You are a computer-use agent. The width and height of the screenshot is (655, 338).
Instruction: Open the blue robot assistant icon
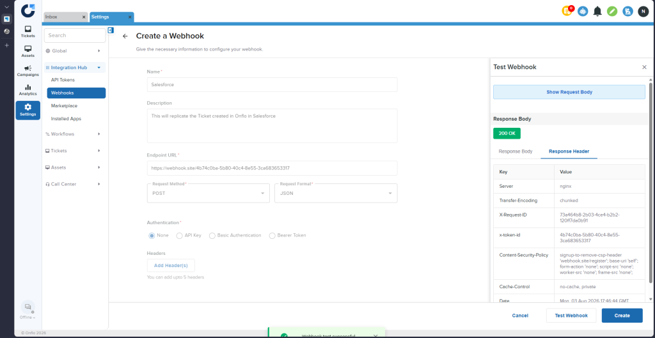point(583,12)
